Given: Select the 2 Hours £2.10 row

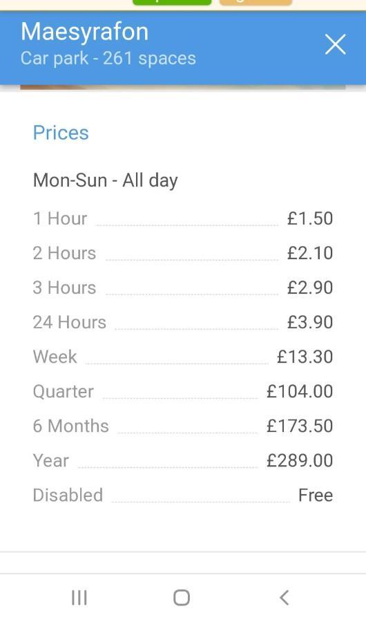Looking at the screenshot, I should pos(183,253).
